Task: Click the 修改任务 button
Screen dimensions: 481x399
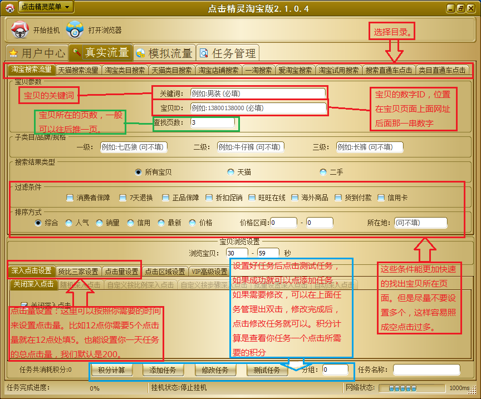Action: pyautogui.click(x=215, y=370)
